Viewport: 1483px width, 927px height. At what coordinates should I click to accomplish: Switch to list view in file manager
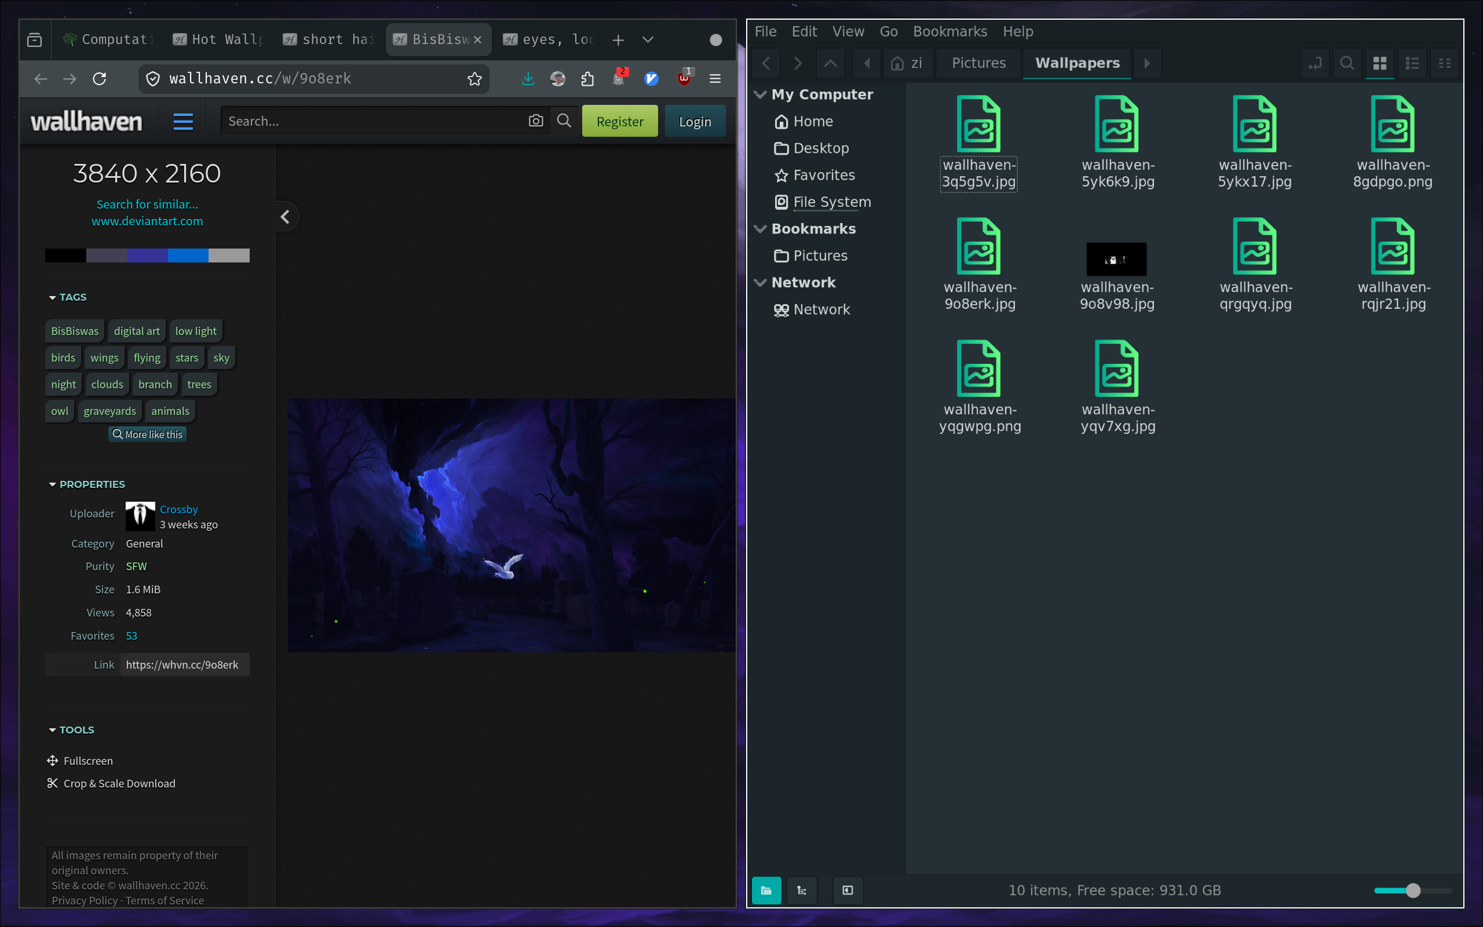tap(1412, 63)
